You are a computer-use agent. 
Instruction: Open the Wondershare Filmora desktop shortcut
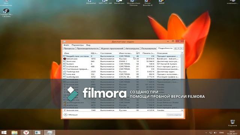[x=133, y=3]
